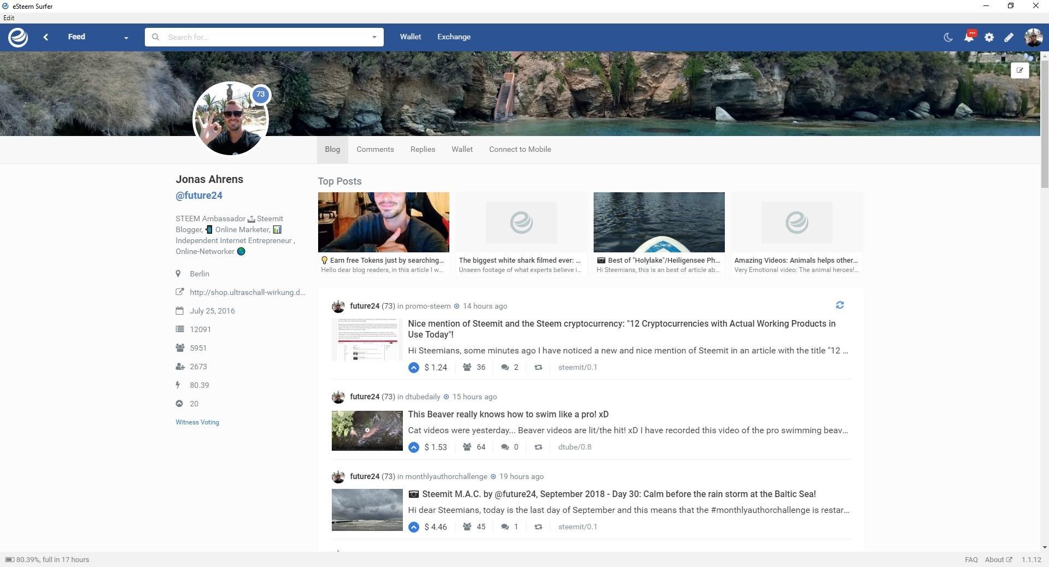Show the 64 voters on Beaver post
The width and height of the screenshot is (1049, 567).
pyautogui.click(x=474, y=447)
